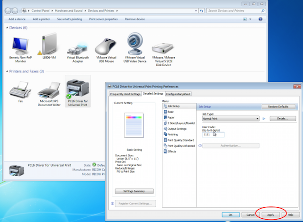
Task: Click OK in Printing Preferences dialog
Action: tap(231, 214)
